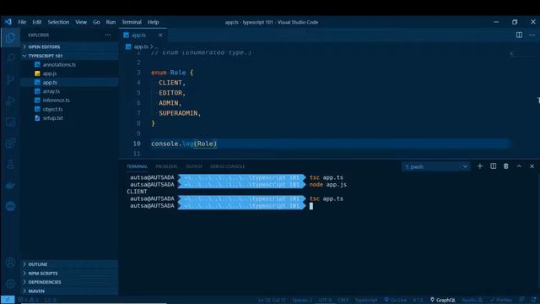This screenshot has height=304, width=540.
Task: Open the Extensions view icon
Action: pyautogui.click(x=10, y=143)
